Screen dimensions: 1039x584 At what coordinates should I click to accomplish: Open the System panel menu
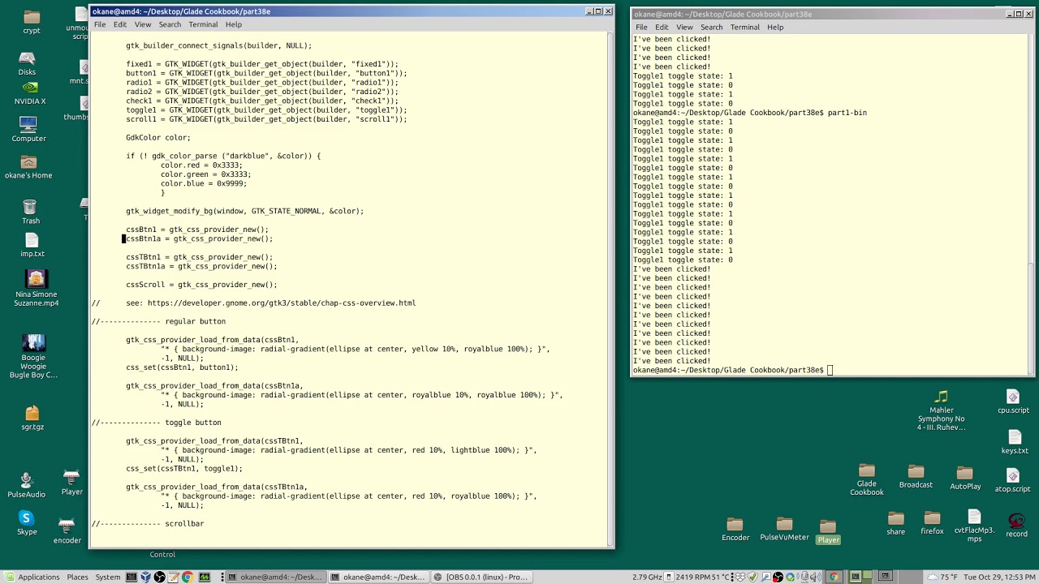(108, 577)
